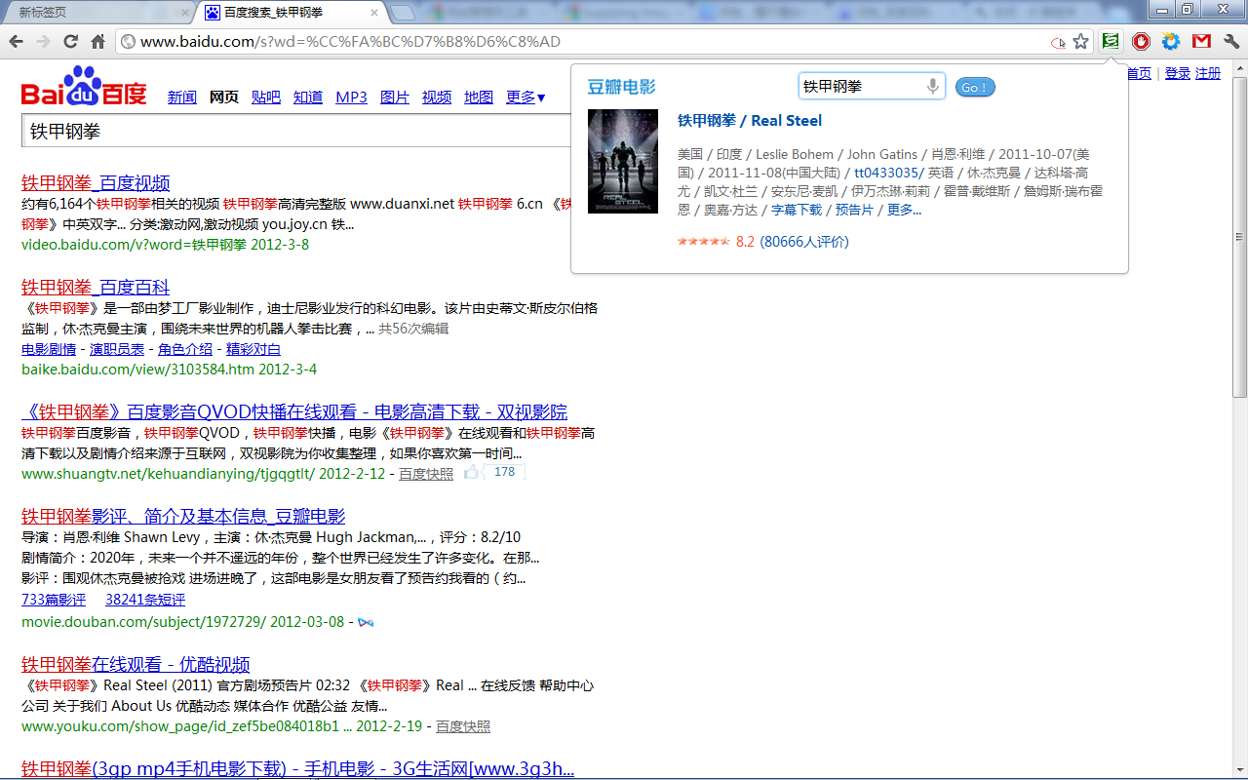
Task: Click the Go! button in Douban popup
Action: point(975,87)
